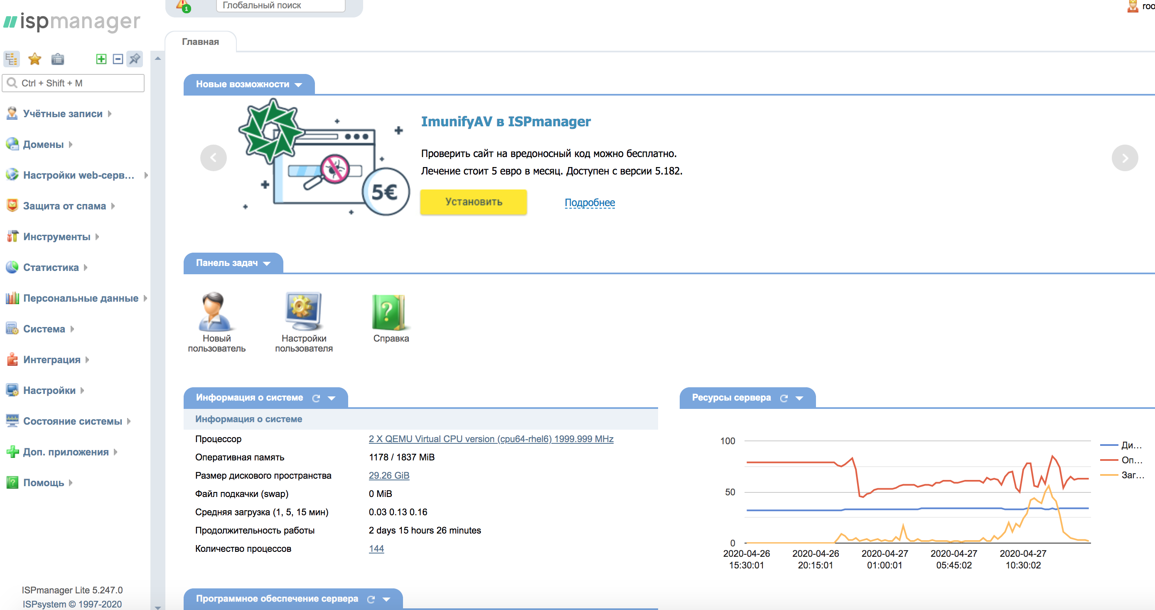Viewport: 1155px width, 610px height.
Task: Open the Ресурсы сервера block dropdown arrow
Action: click(x=799, y=398)
